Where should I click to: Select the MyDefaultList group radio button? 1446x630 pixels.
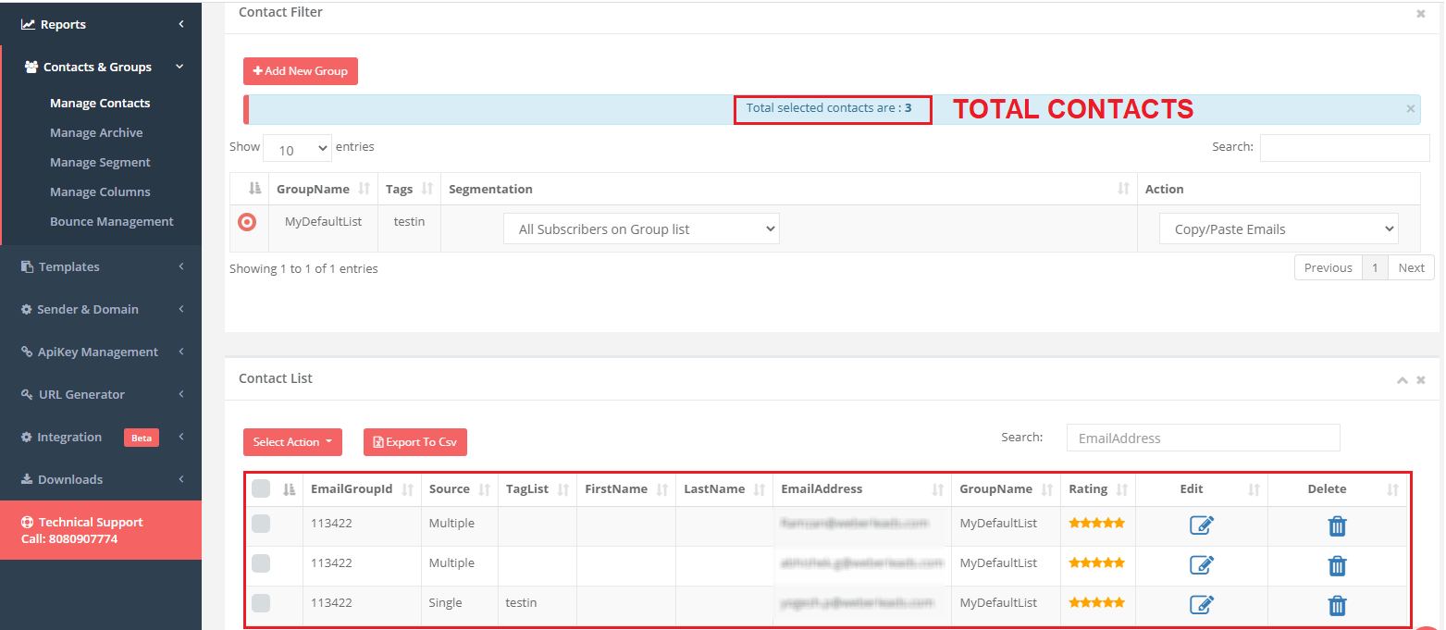(x=247, y=222)
